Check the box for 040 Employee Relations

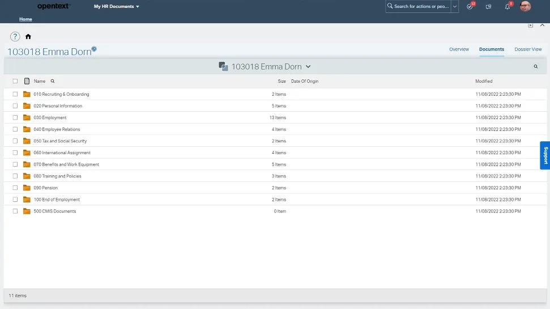(15, 129)
